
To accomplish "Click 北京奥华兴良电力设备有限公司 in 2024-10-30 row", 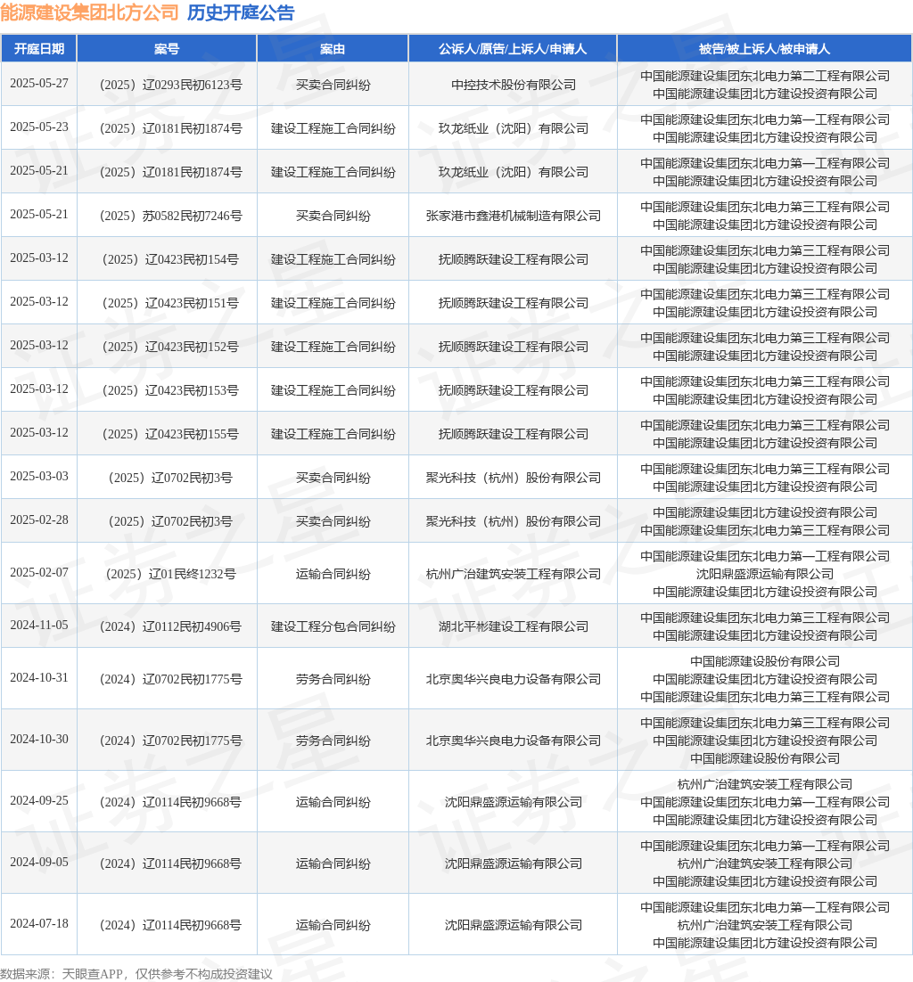I will coord(514,741).
